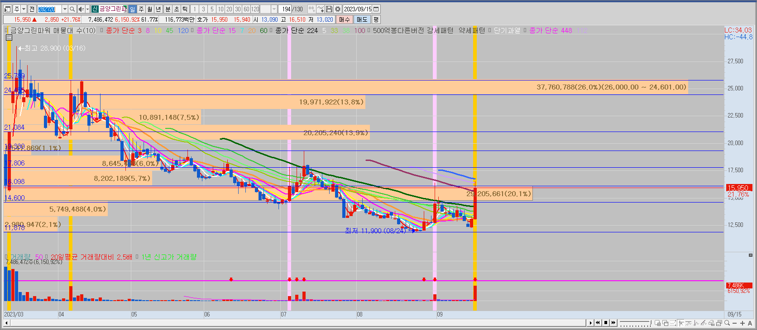
Task: Open the stock code history dropdown
Action: pyautogui.click(x=65, y=9)
